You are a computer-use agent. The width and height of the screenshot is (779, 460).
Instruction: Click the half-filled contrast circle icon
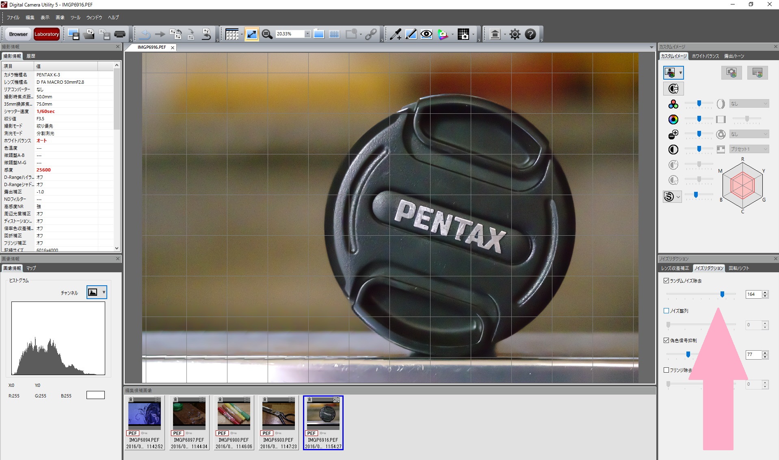point(673,150)
